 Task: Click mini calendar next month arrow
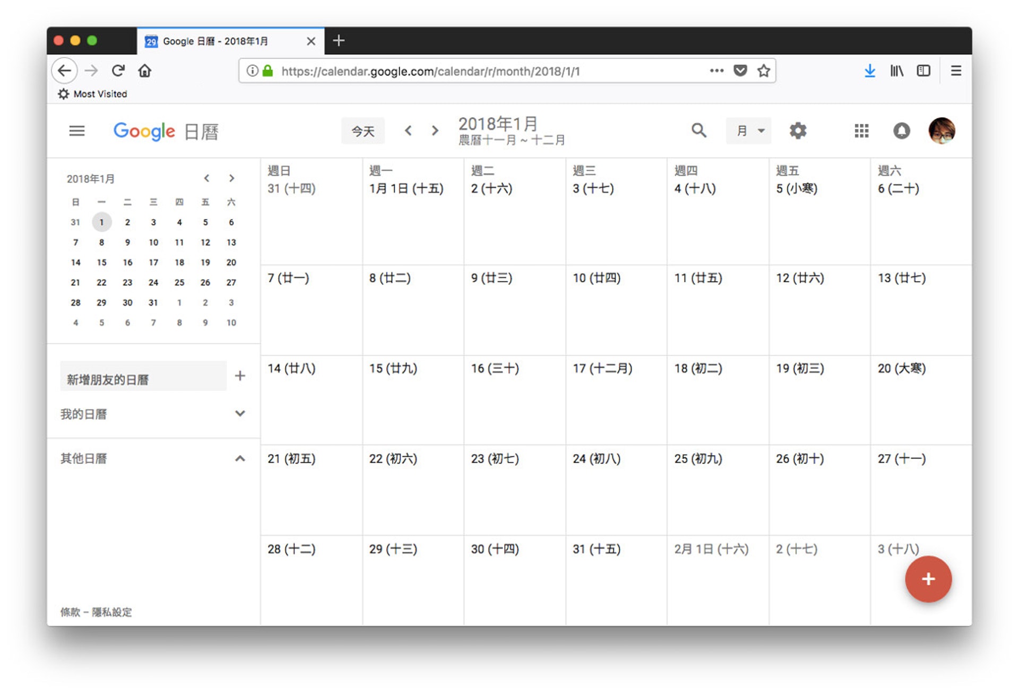pos(231,178)
